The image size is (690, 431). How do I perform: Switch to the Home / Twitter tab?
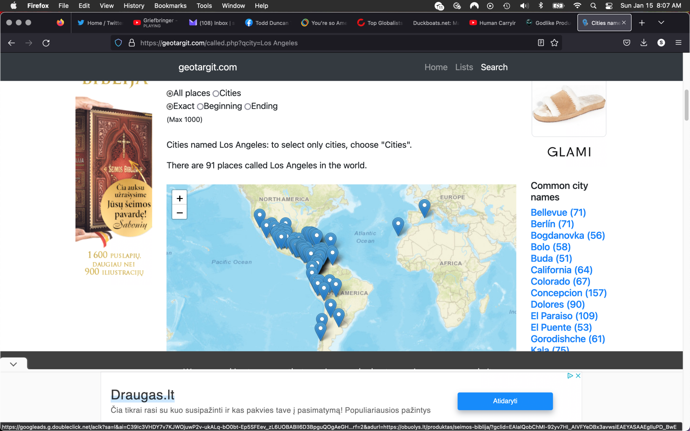click(100, 23)
